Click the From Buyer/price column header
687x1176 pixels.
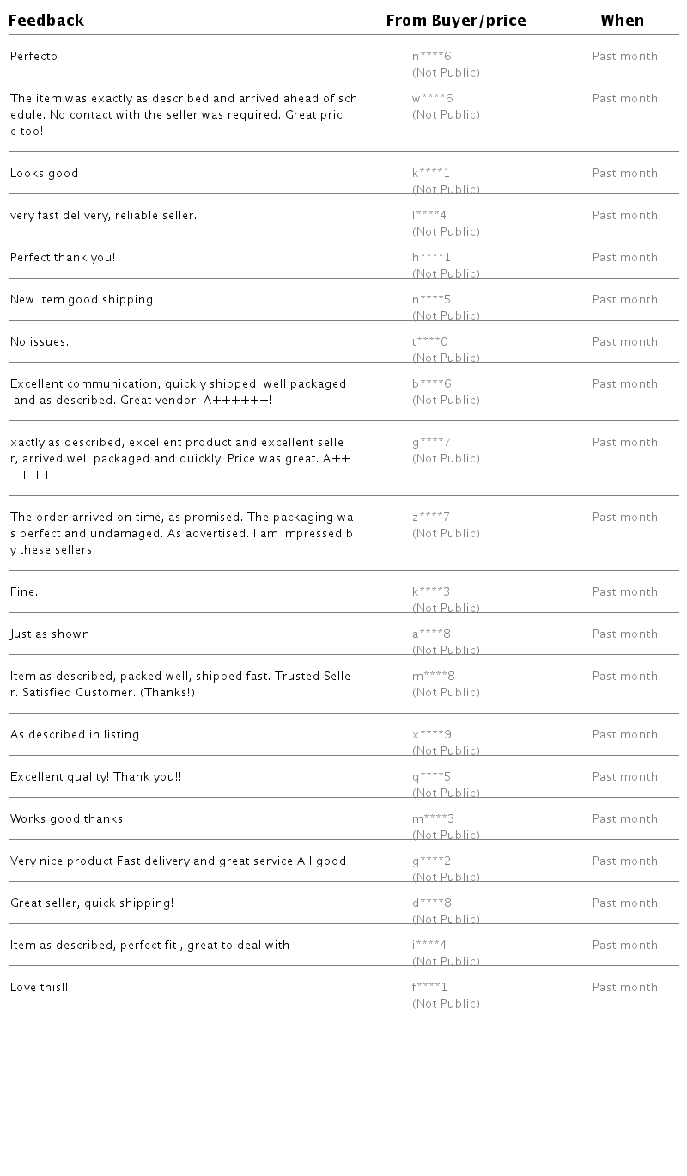tap(455, 21)
